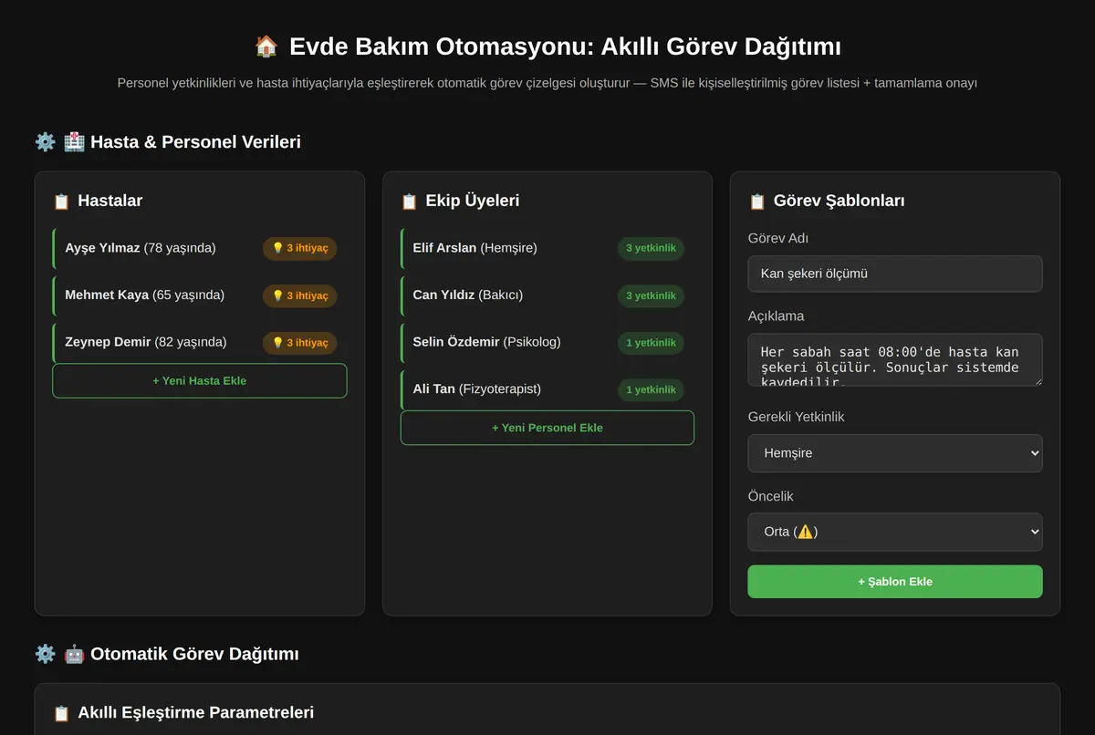This screenshot has height=735, width=1095.
Task: Select team member Selin Özdemir (Psikolog)
Action: (547, 343)
